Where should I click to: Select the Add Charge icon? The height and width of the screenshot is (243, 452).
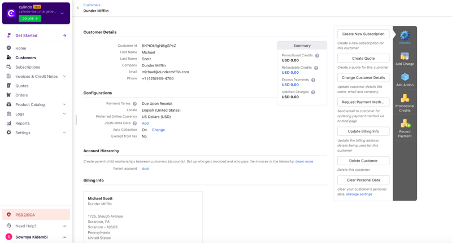(405, 56)
